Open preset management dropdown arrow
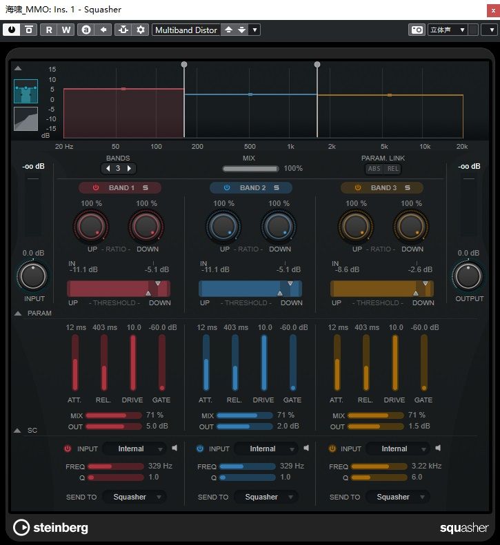 254,30
